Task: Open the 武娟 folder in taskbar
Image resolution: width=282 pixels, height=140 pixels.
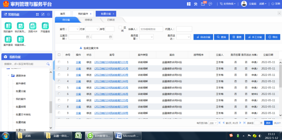Action: pos(30,136)
